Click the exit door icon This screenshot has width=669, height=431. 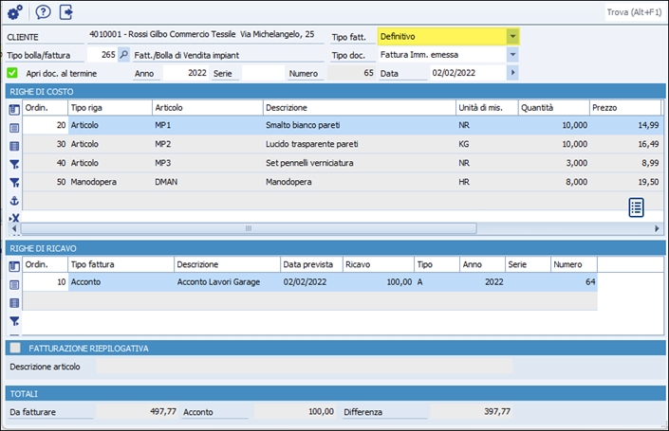(66, 12)
